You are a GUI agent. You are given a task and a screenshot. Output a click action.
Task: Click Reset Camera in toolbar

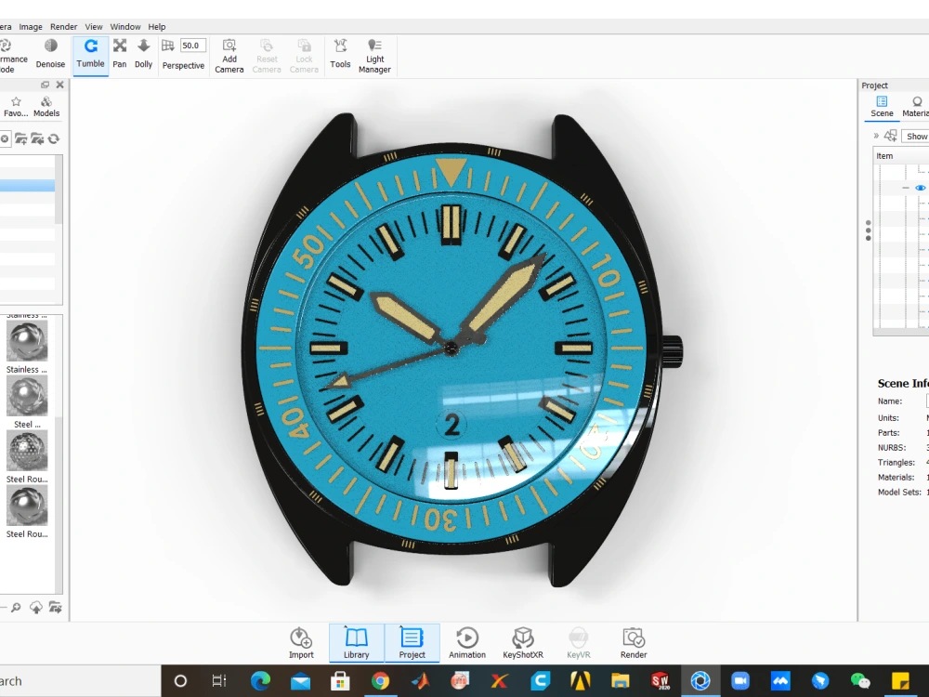click(267, 57)
